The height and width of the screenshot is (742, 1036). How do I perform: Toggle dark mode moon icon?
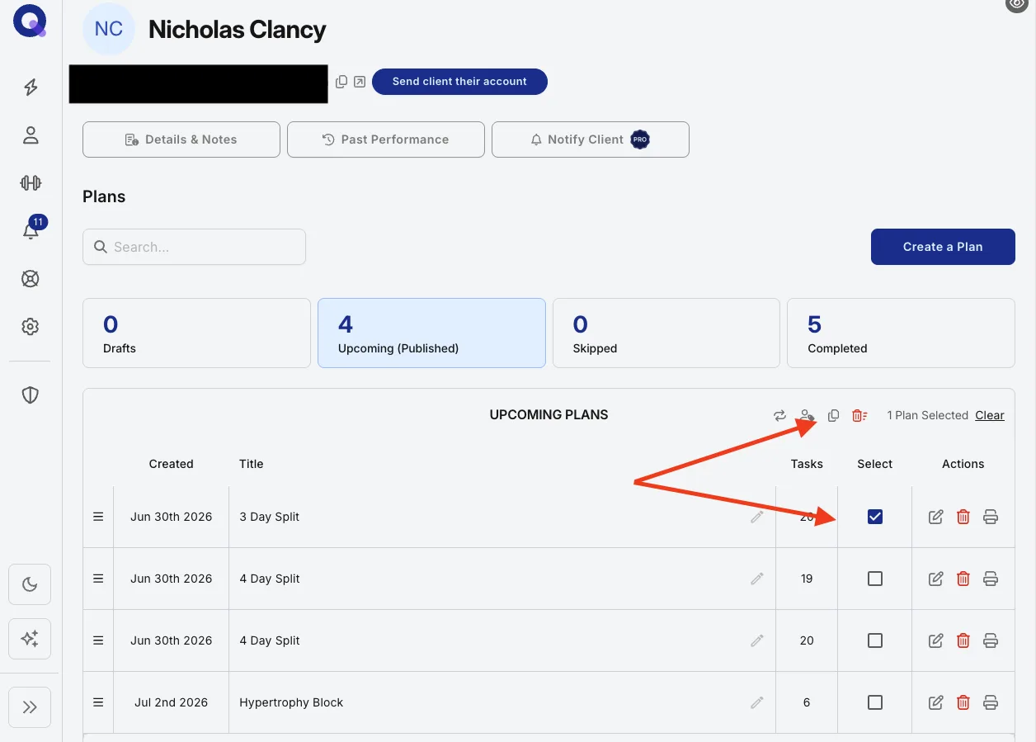(30, 584)
